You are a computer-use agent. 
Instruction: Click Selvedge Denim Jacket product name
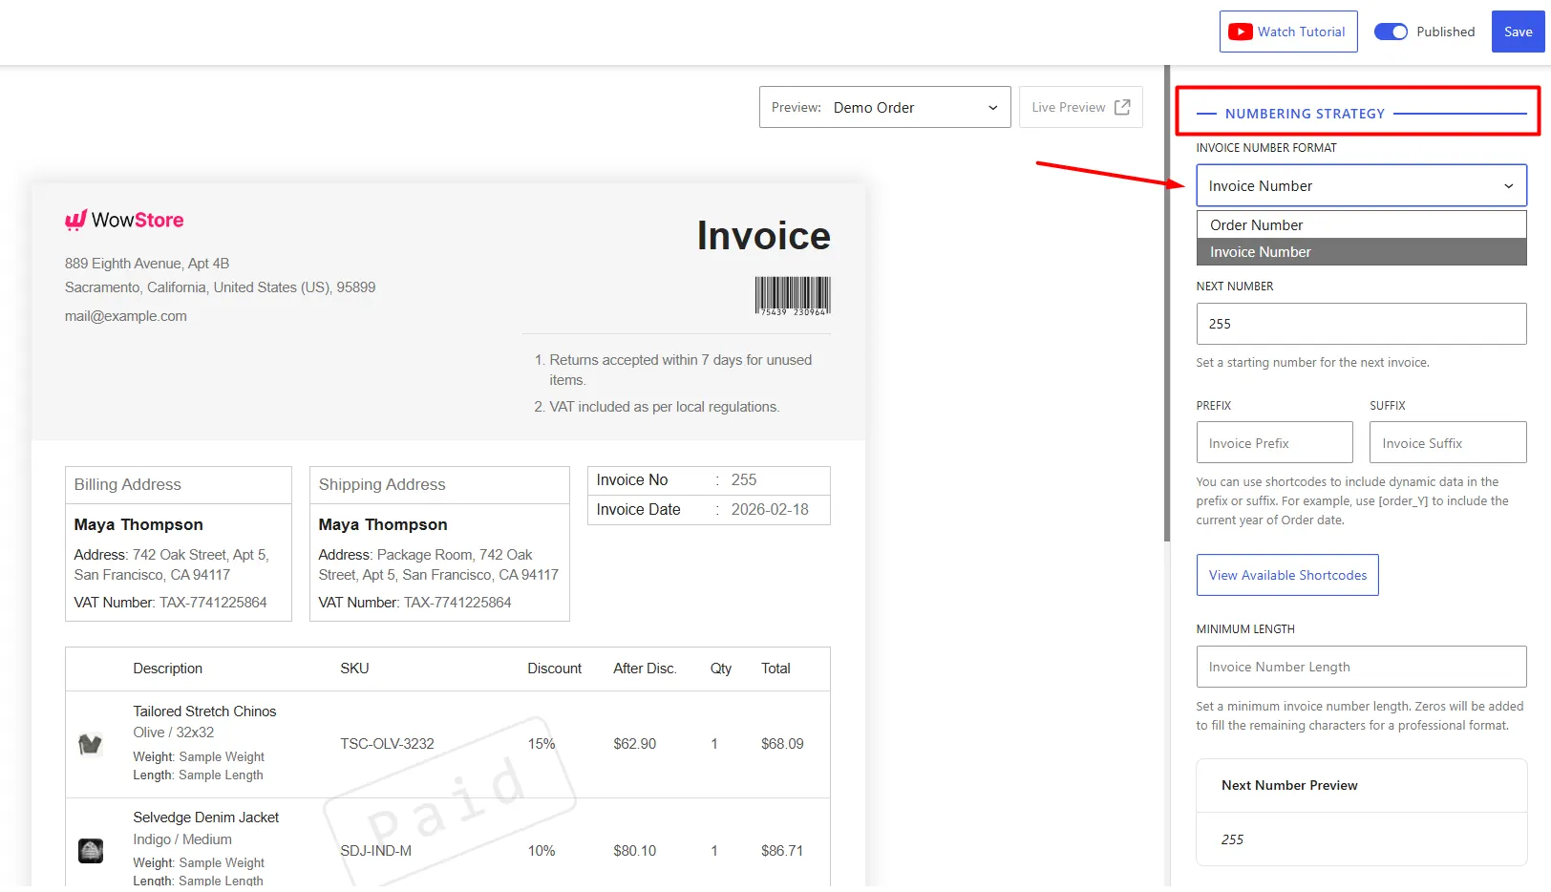[x=205, y=818]
